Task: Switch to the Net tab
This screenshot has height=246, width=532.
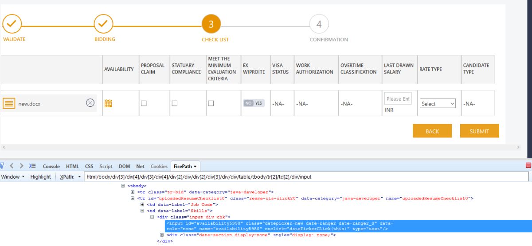Action: [x=140, y=166]
